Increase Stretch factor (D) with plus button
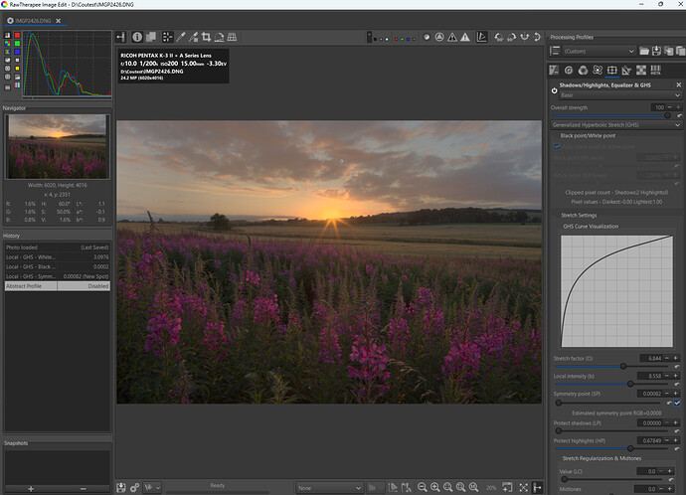Screen dimensions: 686x495 pyautogui.click(x=677, y=358)
